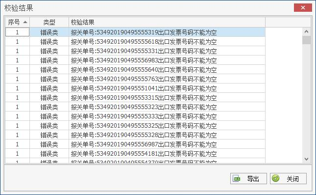Select row with 报关单号 534920190495553315

pyautogui.click(x=135, y=98)
